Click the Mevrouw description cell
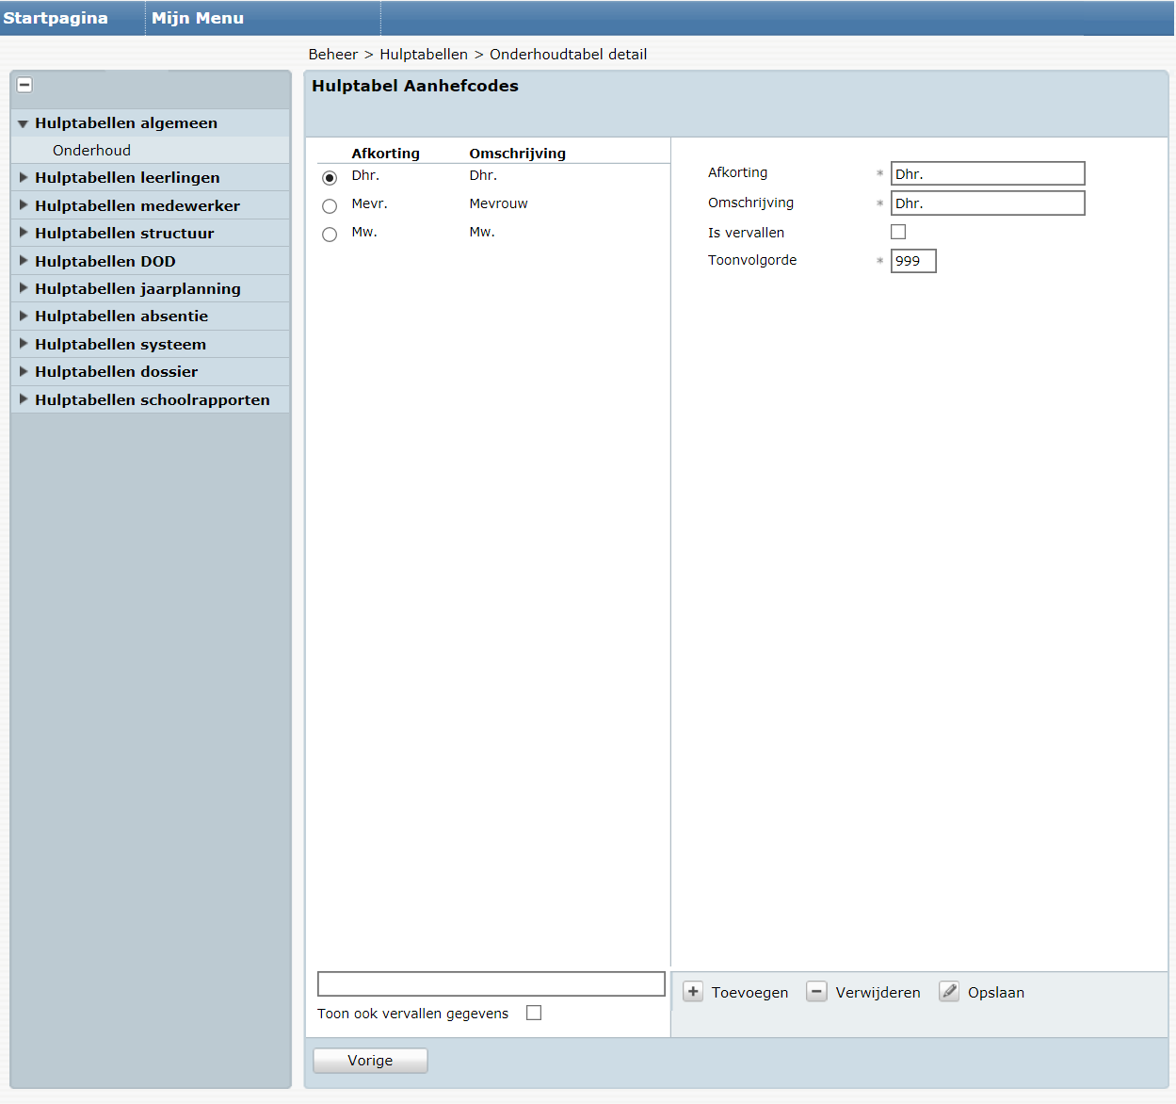1176x1104 pixels. (x=499, y=203)
